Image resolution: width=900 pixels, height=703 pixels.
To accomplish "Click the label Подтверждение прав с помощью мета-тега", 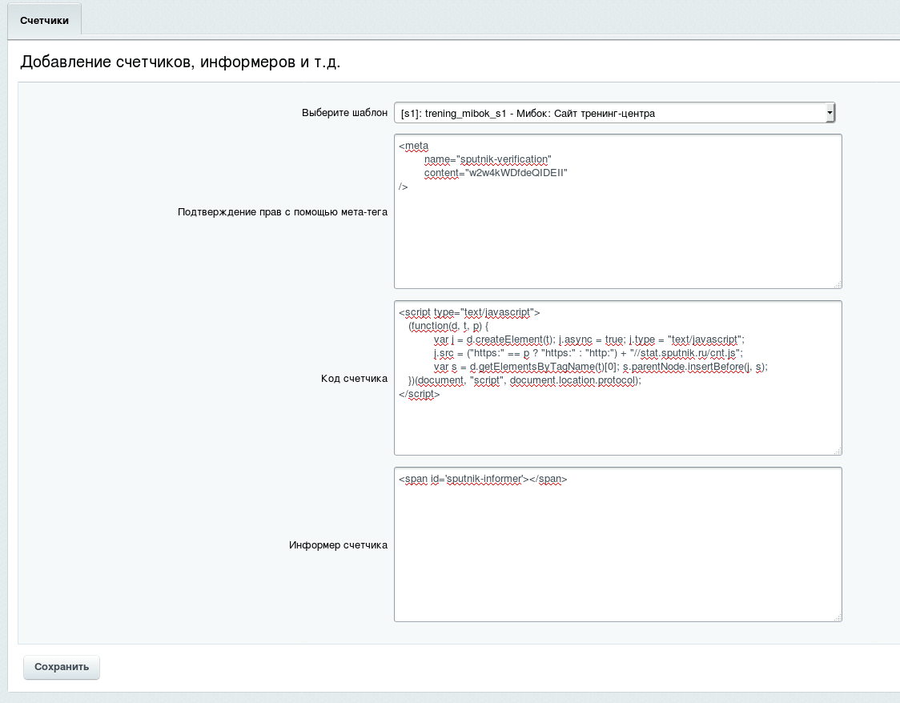I will [x=283, y=212].
